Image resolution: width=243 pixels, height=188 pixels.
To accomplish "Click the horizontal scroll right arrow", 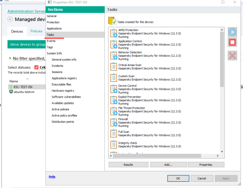I will tap(218, 156).
